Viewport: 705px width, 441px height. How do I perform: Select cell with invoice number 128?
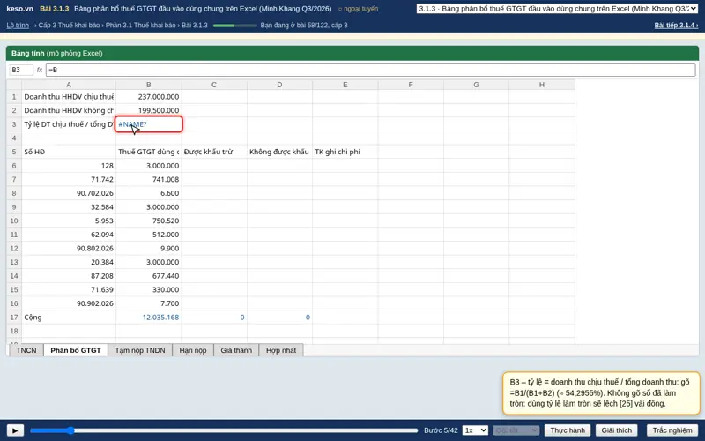coord(69,166)
